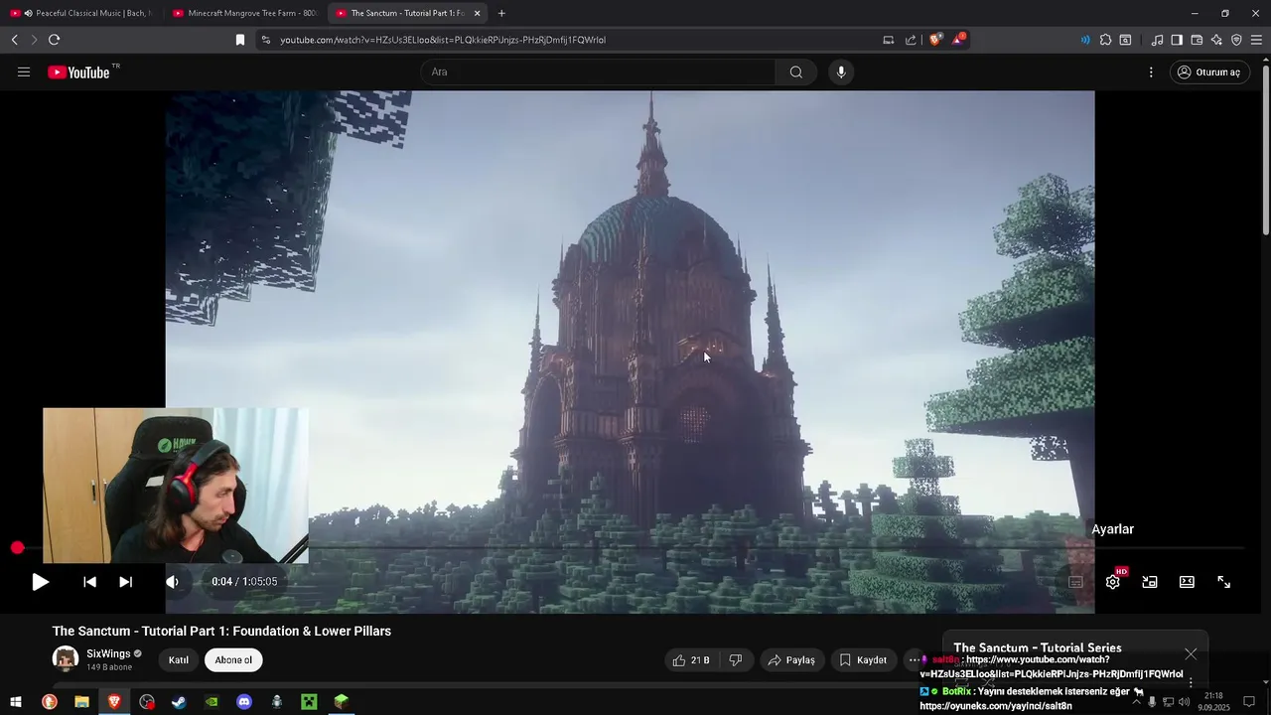Show hidden system tray icons chevron

pos(1136,702)
